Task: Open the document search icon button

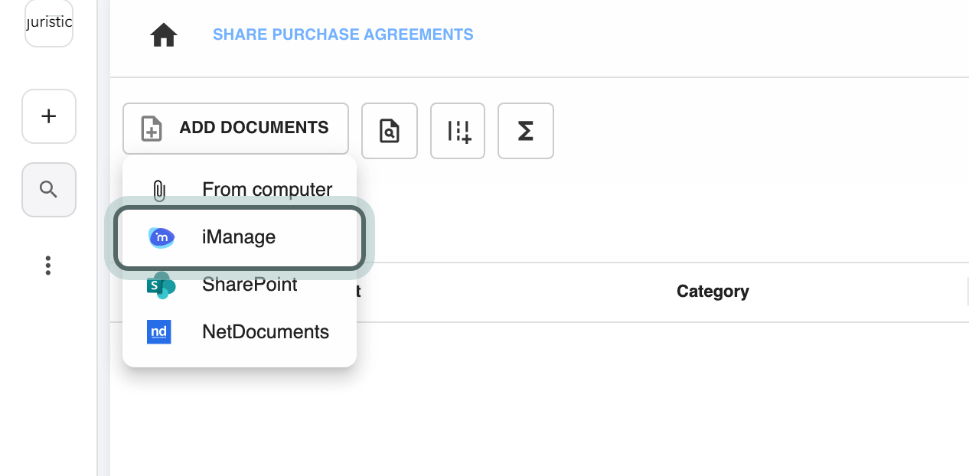Action: click(x=390, y=131)
